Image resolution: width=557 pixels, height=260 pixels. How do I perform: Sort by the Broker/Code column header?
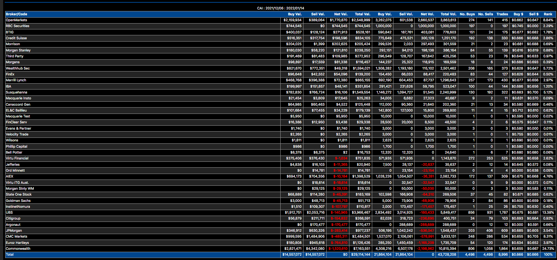tap(17, 14)
